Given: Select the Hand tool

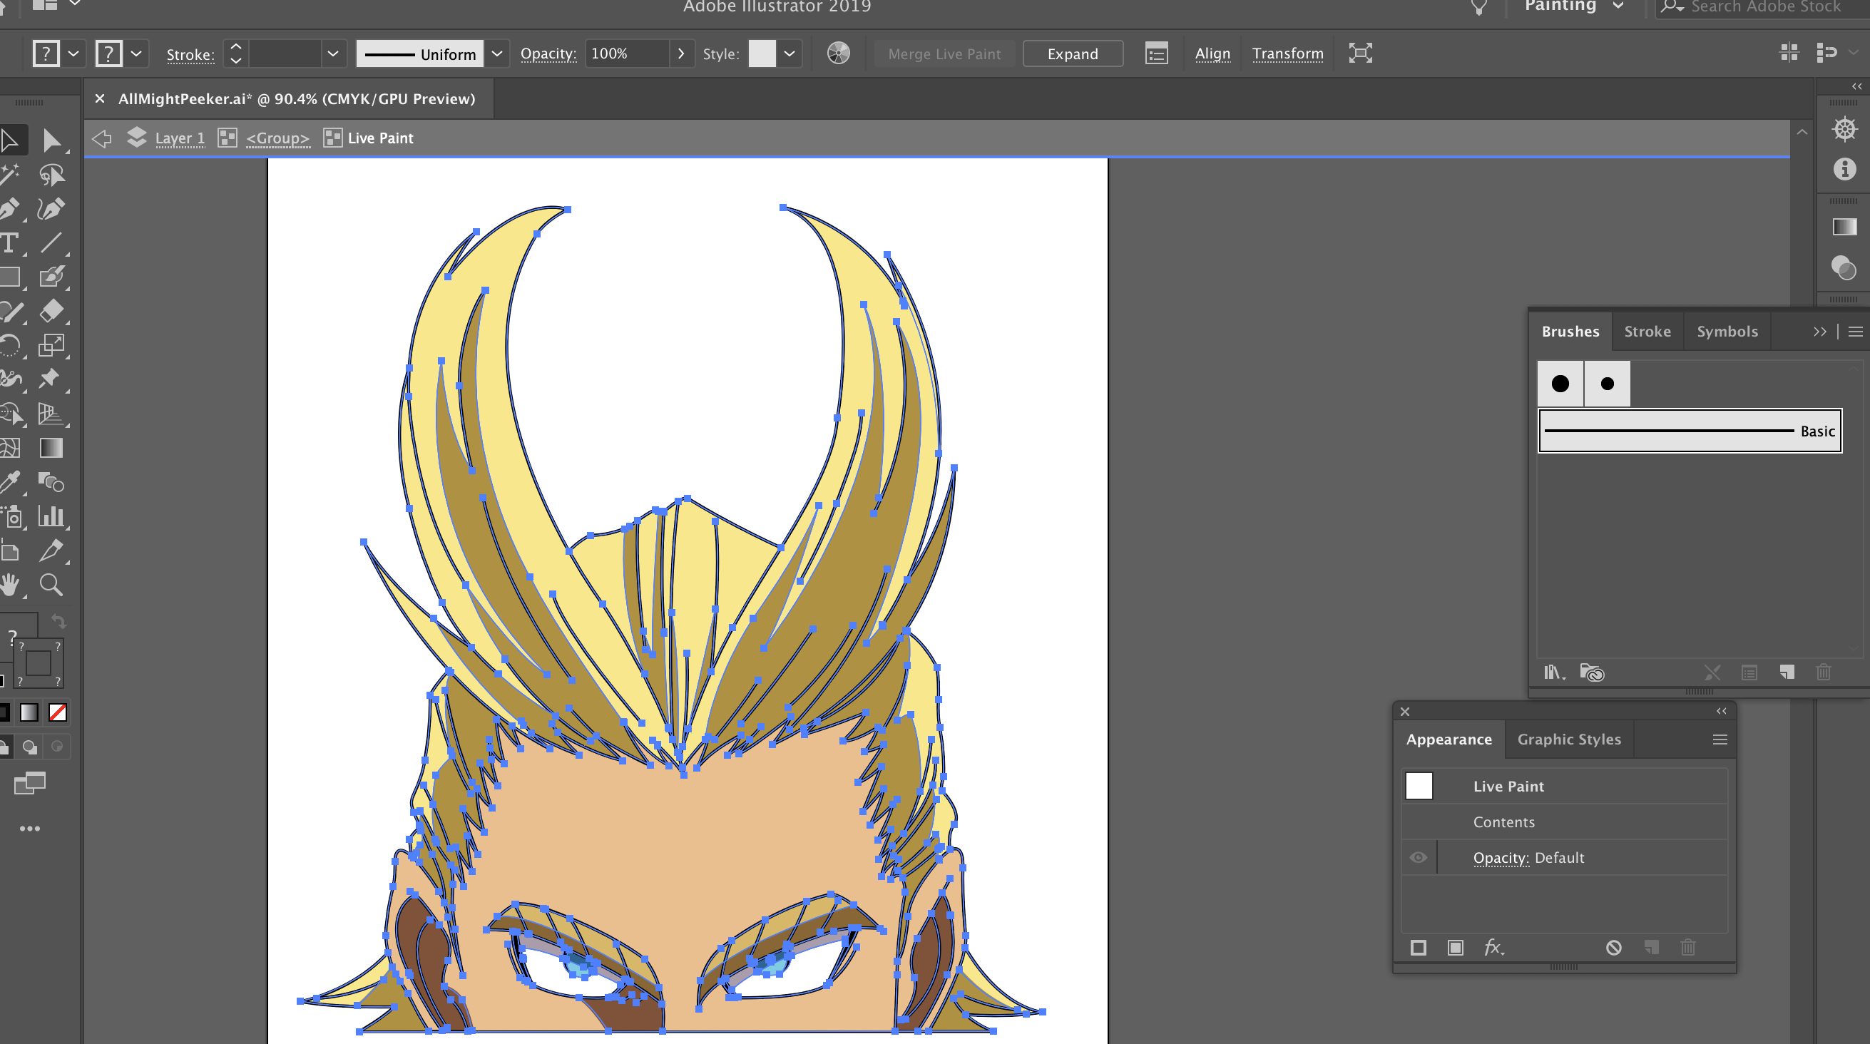Looking at the screenshot, I should click(x=10, y=585).
